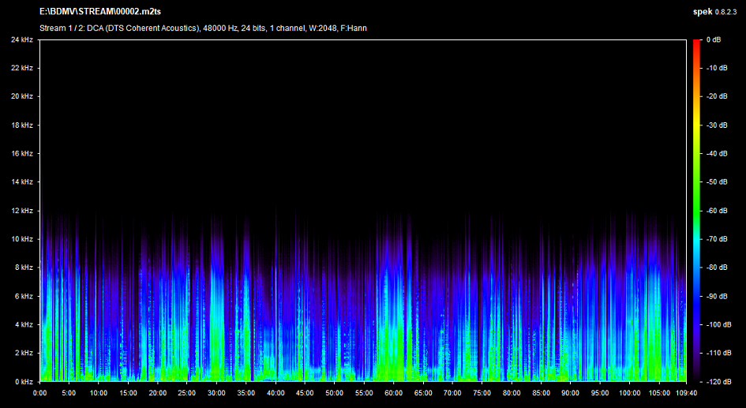Image resolution: width=746 pixels, height=408 pixels.
Task: Click the 24 kHz frequency label
Action: pyautogui.click(x=21, y=39)
